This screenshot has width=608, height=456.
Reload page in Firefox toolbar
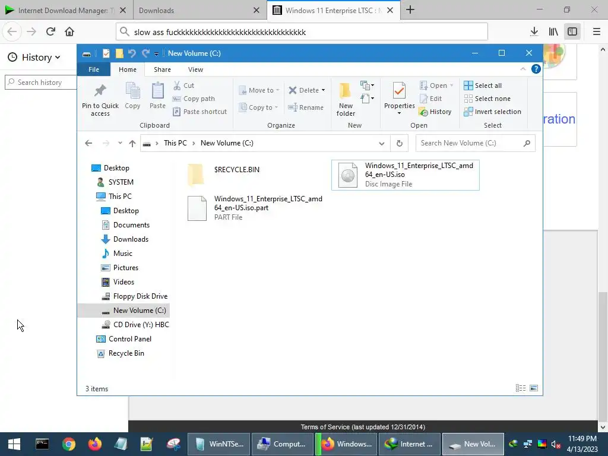[50, 31]
